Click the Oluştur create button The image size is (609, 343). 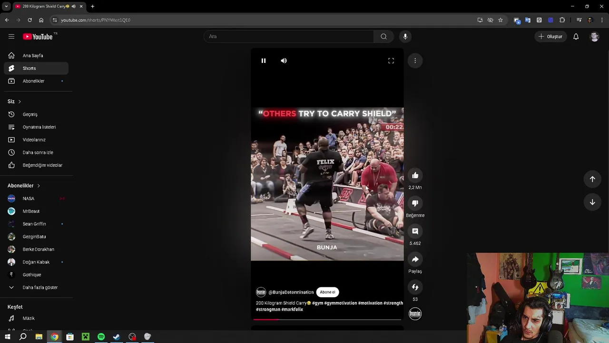point(550,36)
